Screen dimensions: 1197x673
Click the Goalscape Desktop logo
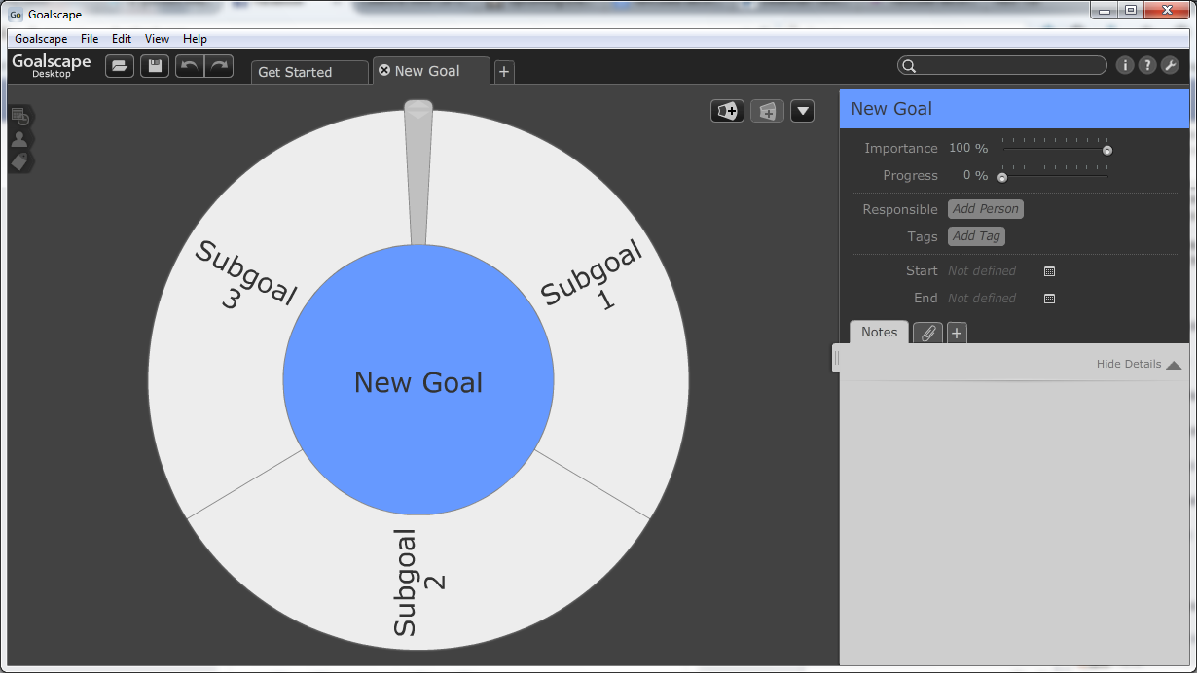[x=52, y=65]
